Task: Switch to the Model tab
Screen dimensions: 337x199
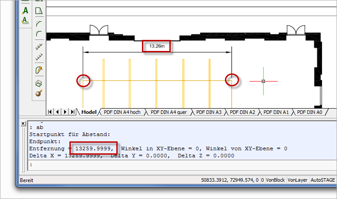Action: coord(89,112)
